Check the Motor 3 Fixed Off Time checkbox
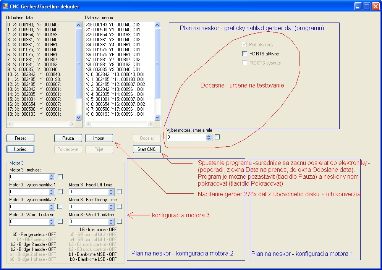382x270 pixels. [x=119, y=192]
